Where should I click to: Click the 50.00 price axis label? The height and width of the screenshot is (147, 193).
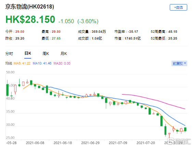click(10, 72)
